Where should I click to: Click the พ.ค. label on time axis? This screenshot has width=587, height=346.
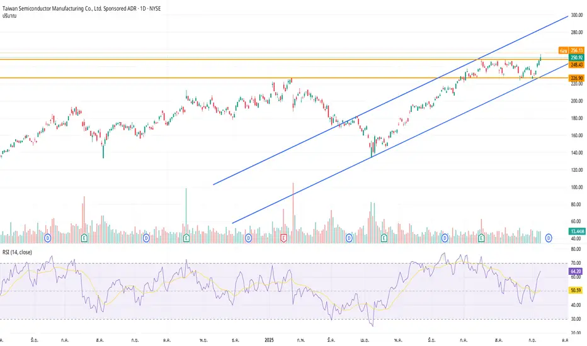(398, 340)
